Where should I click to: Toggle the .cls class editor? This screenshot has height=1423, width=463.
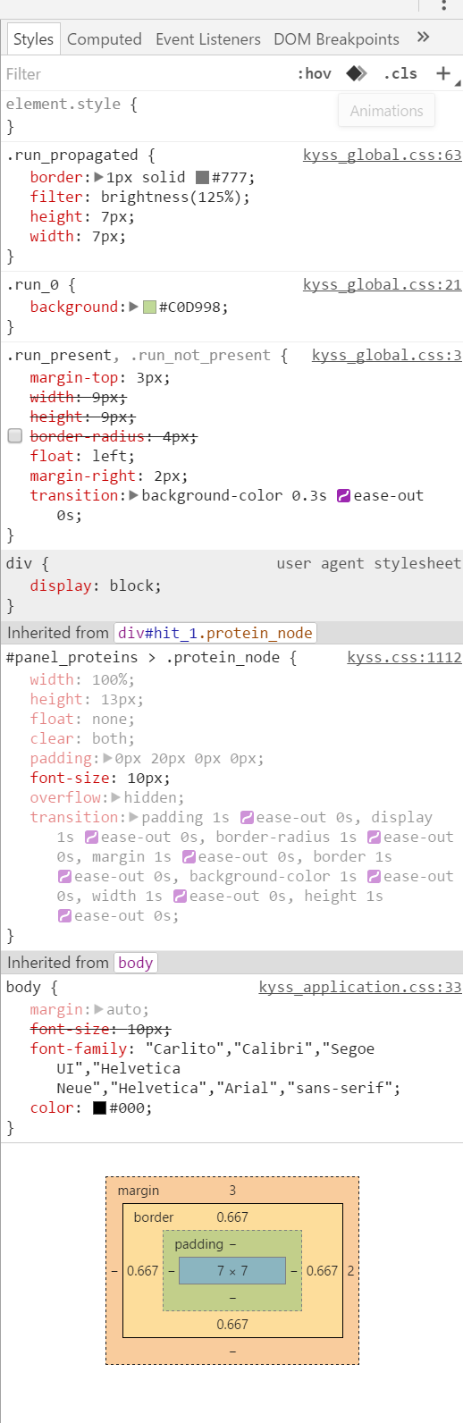pos(400,73)
